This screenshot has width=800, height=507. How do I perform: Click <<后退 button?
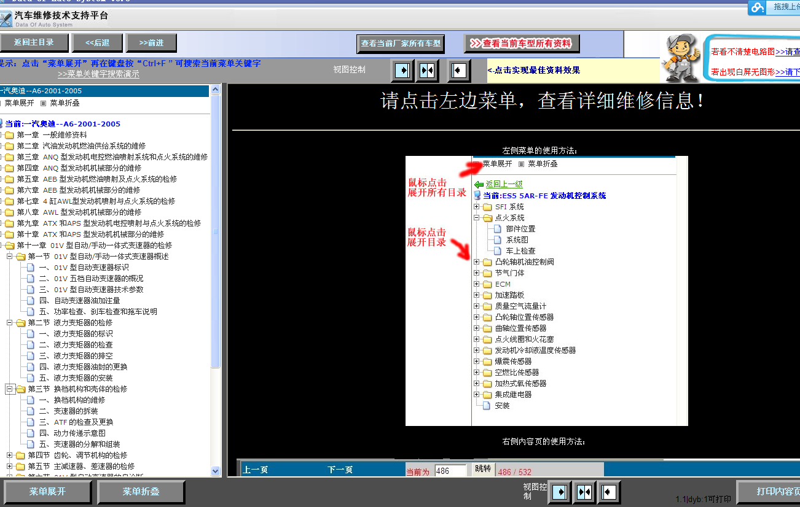pyautogui.click(x=97, y=43)
